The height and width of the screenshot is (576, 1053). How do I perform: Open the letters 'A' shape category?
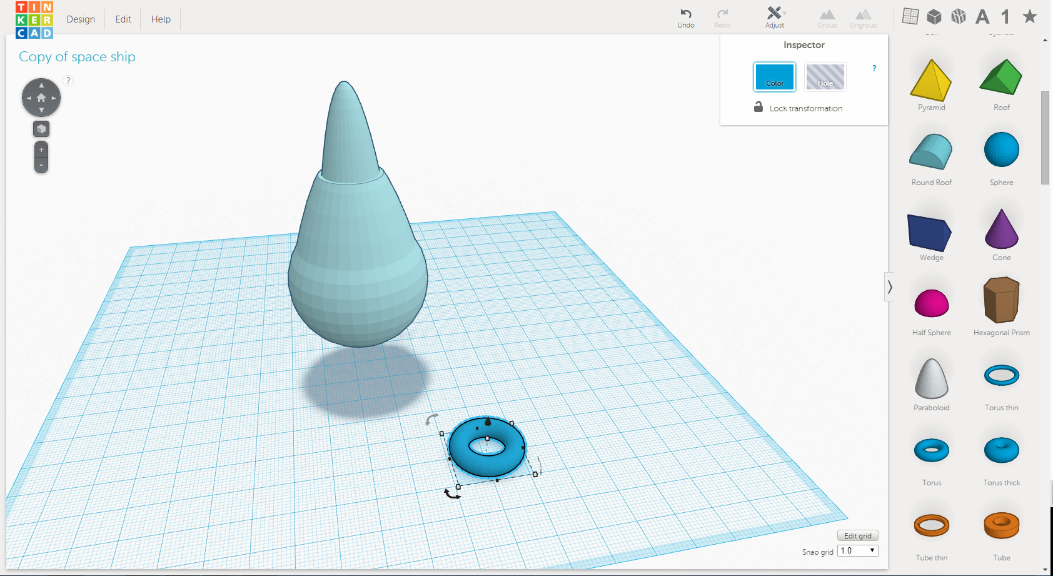click(x=982, y=16)
